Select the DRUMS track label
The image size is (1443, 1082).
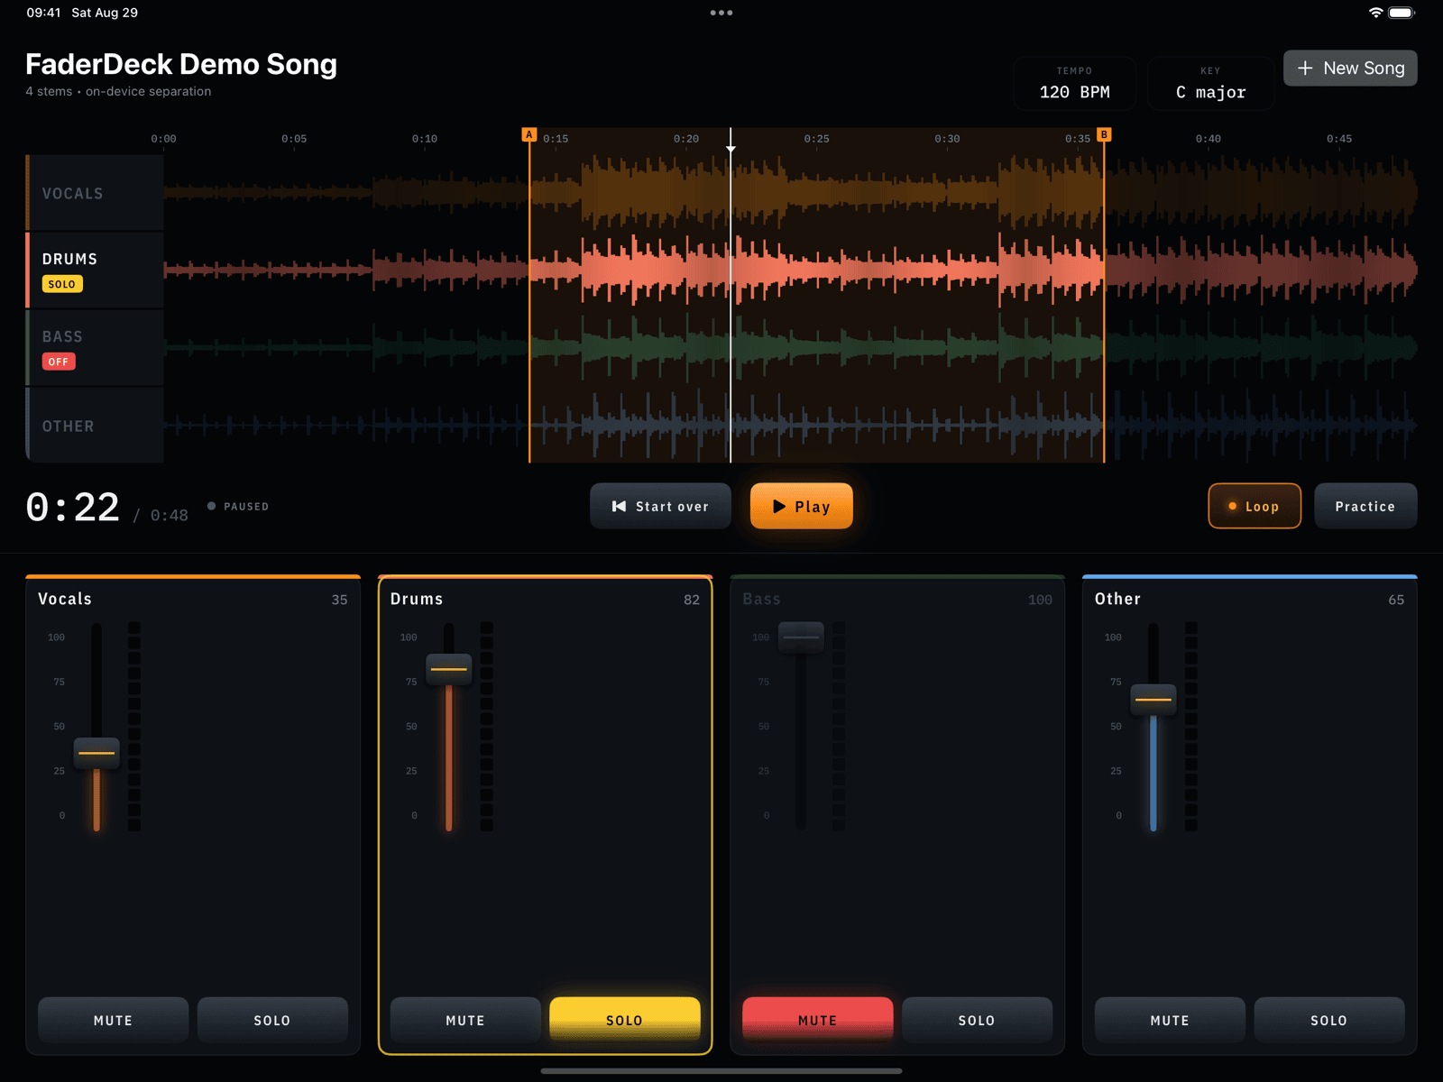95,270
